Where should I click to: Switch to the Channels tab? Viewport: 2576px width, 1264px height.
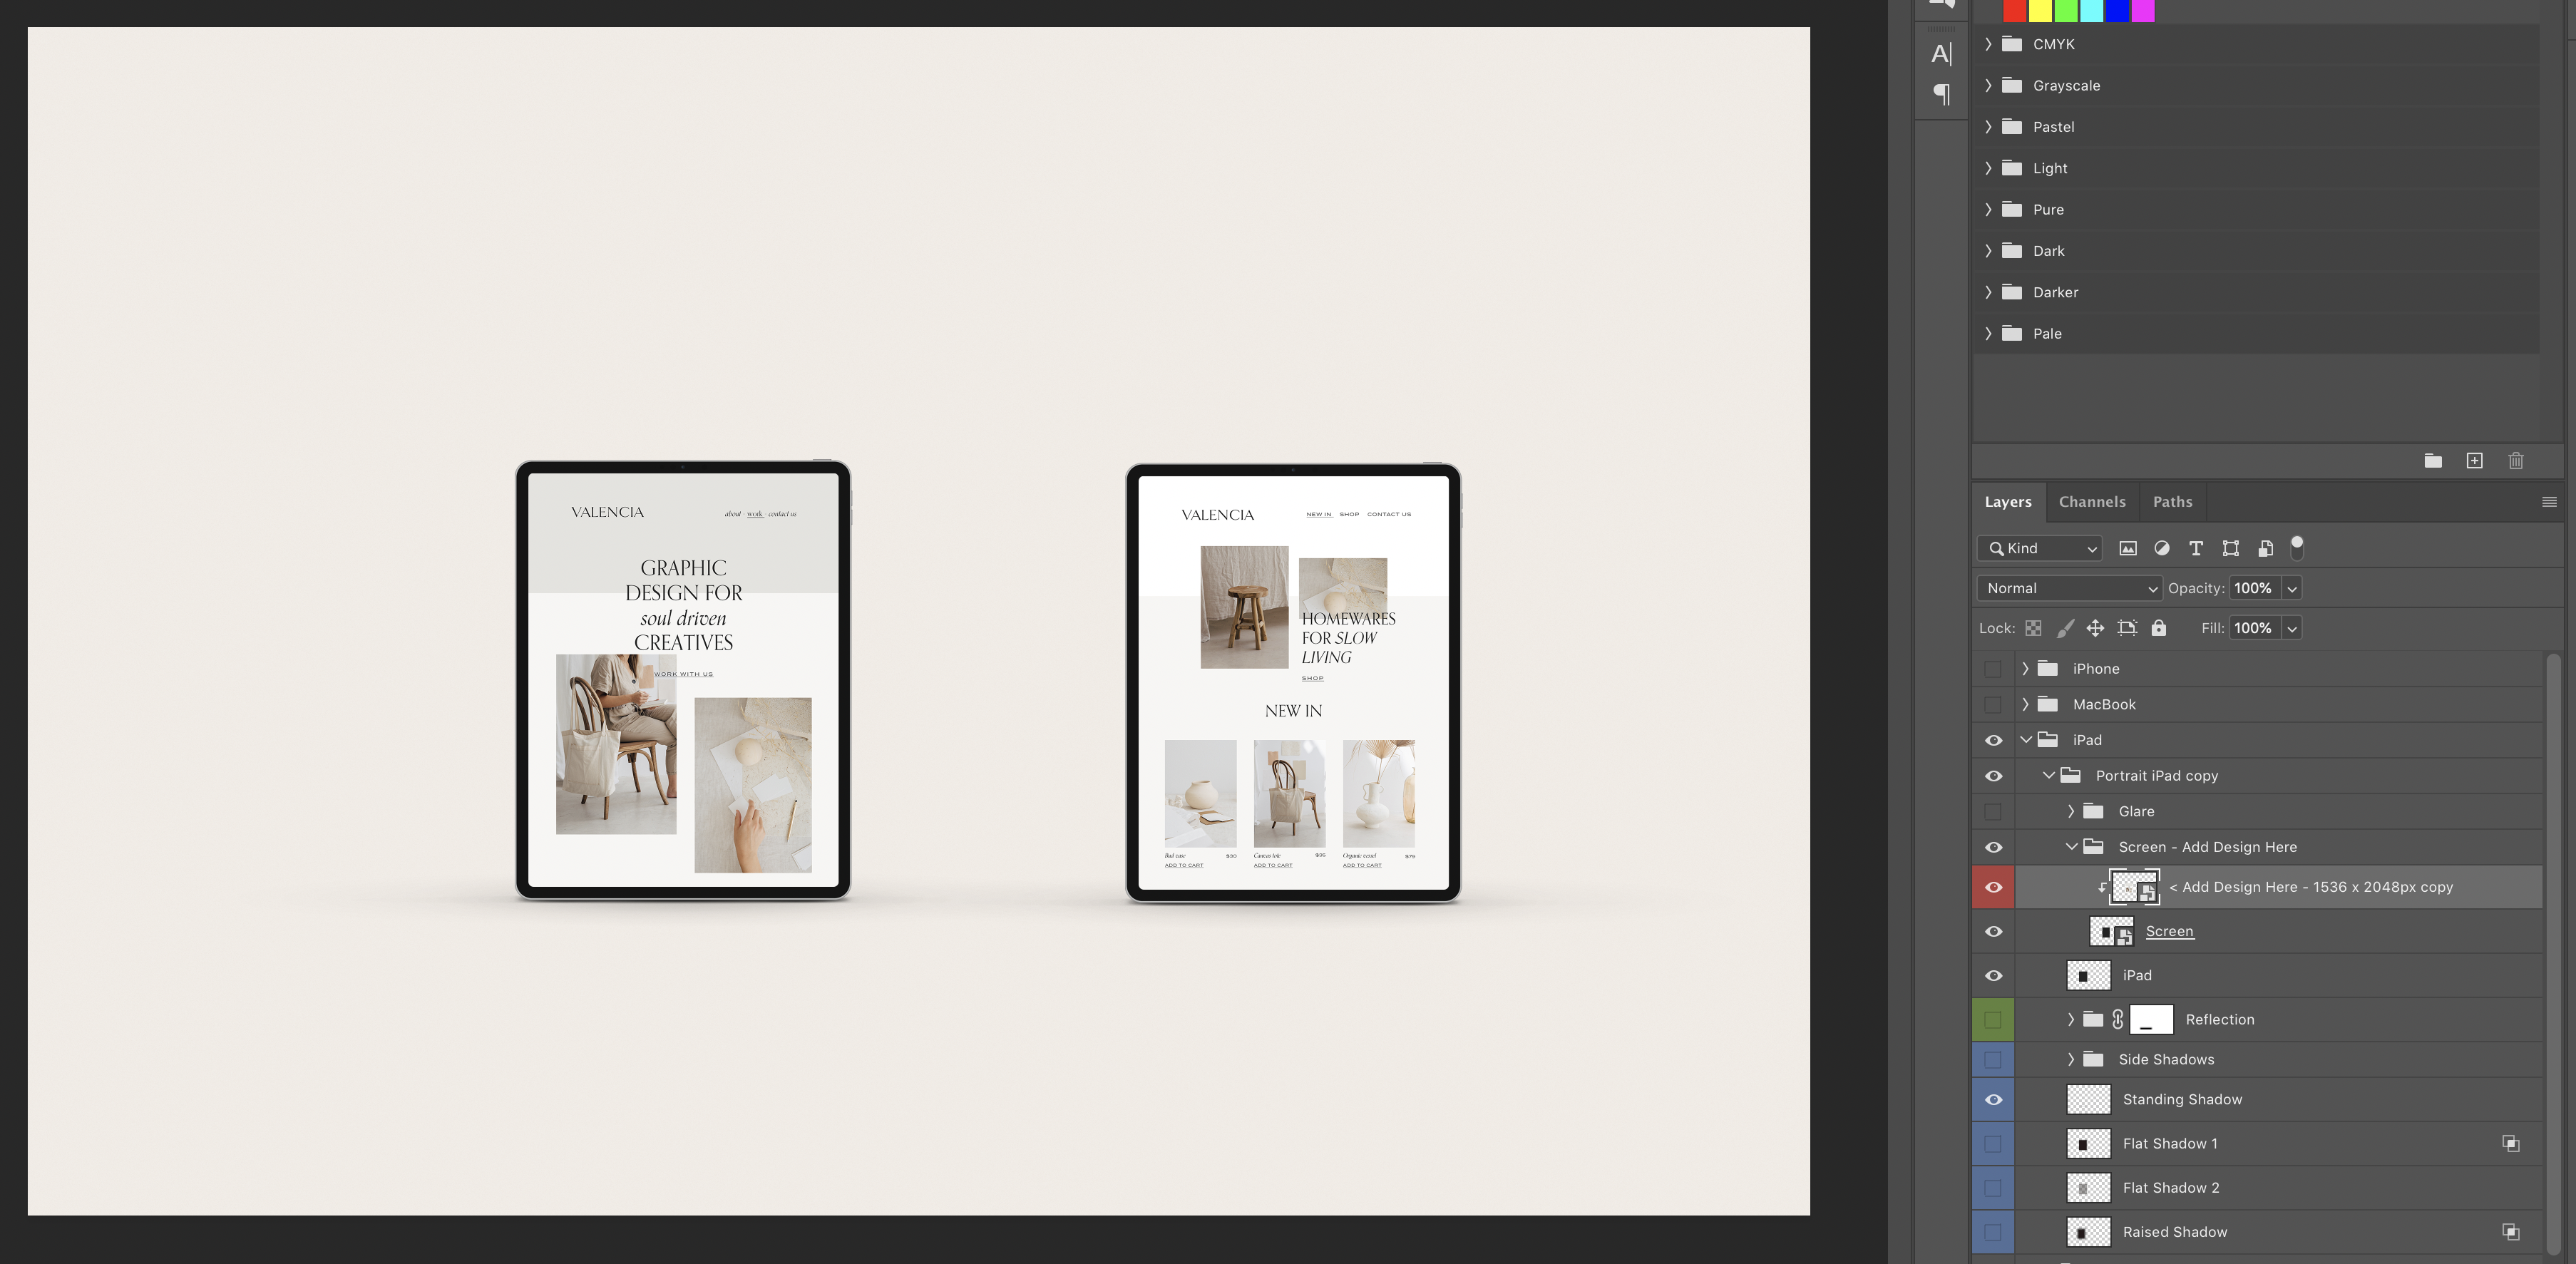(2092, 502)
